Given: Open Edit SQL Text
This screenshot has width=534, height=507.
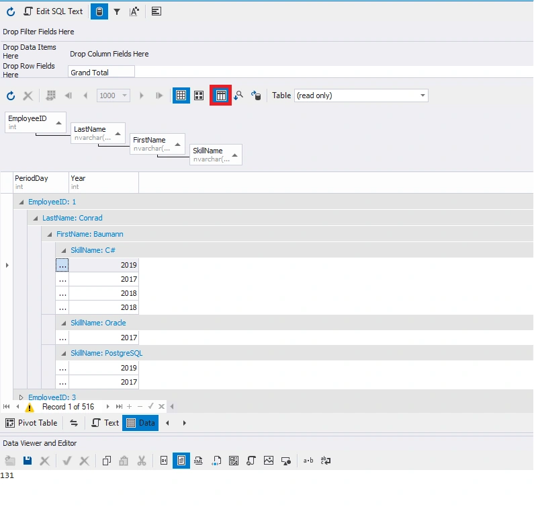Looking at the screenshot, I should point(53,11).
